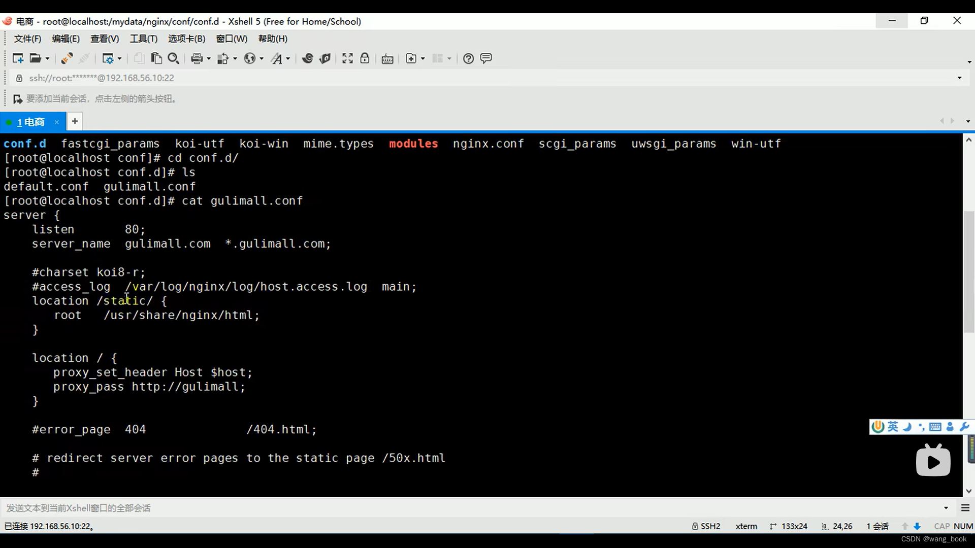The height and width of the screenshot is (548, 975).
Task: Expand the Font dropdown arrow
Action: tap(288, 59)
